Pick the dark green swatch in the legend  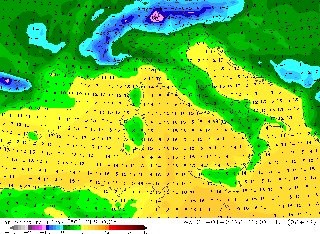point(65,228)
